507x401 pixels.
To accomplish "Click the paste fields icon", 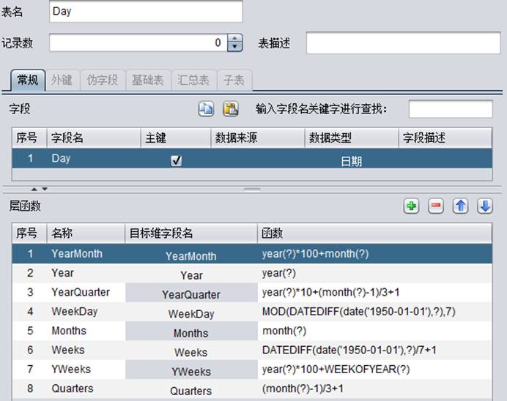I will [x=231, y=109].
